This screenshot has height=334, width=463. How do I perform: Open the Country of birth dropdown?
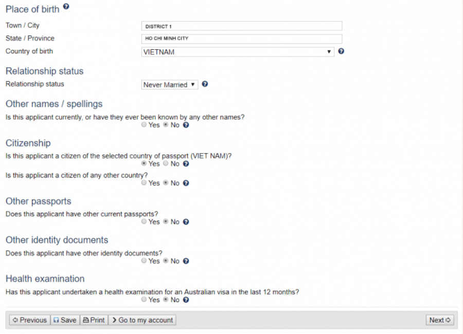[x=238, y=52]
